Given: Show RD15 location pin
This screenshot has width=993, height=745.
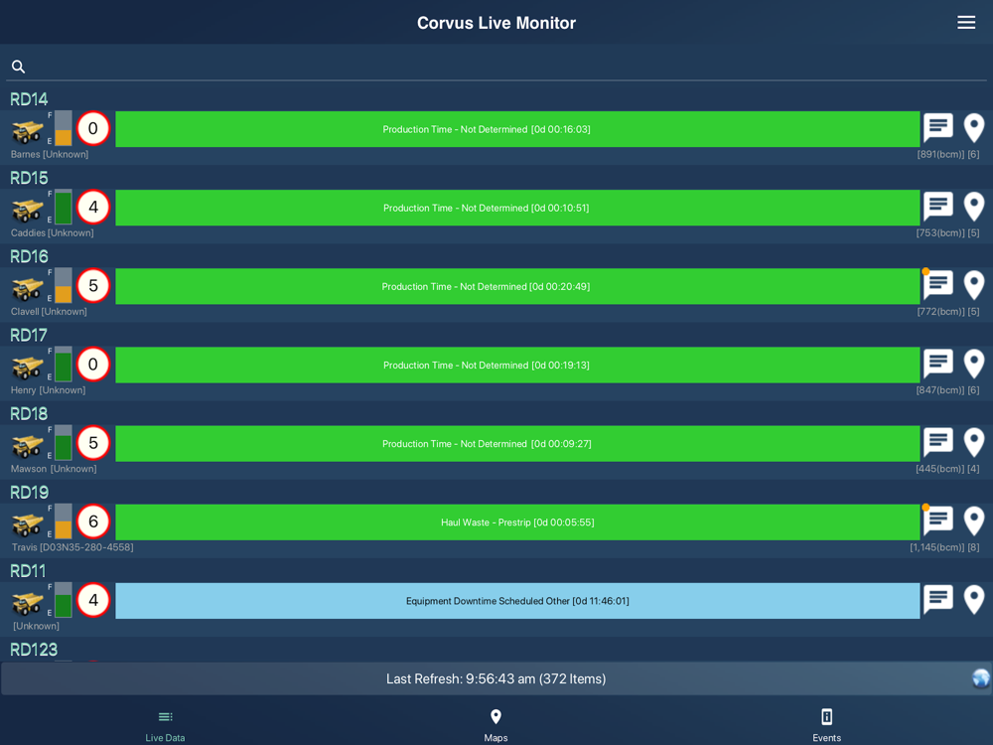Looking at the screenshot, I should (x=974, y=208).
